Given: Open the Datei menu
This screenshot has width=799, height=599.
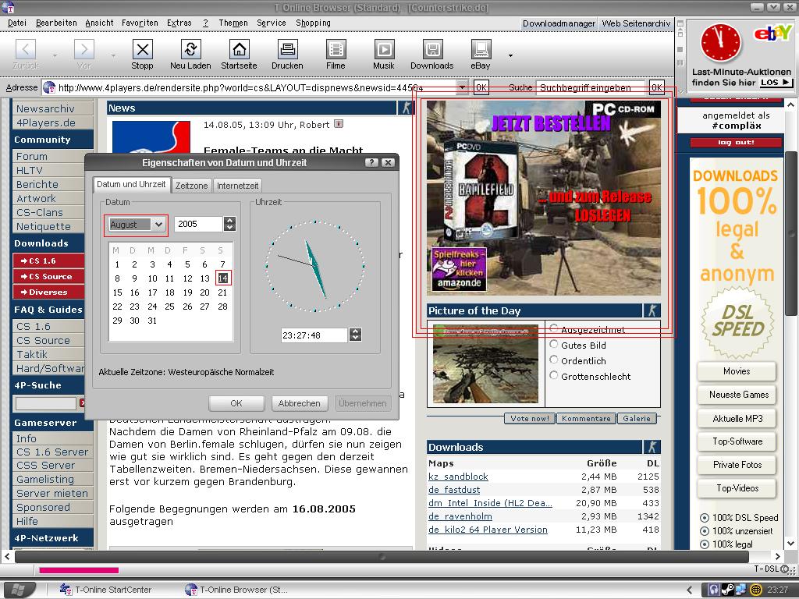Looking at the screenshot, I should click(17, 23).
